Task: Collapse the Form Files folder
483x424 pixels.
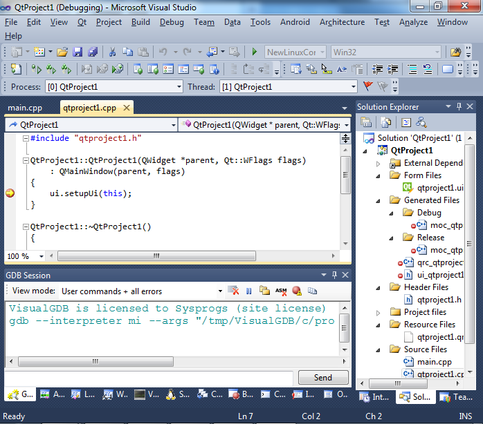Action: (x=378, y=176)
